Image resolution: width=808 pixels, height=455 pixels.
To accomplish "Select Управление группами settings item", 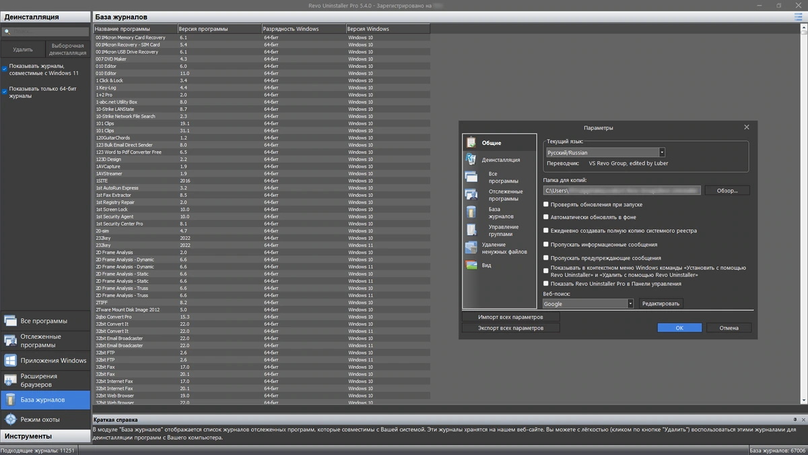I will [x=504, y=231].
